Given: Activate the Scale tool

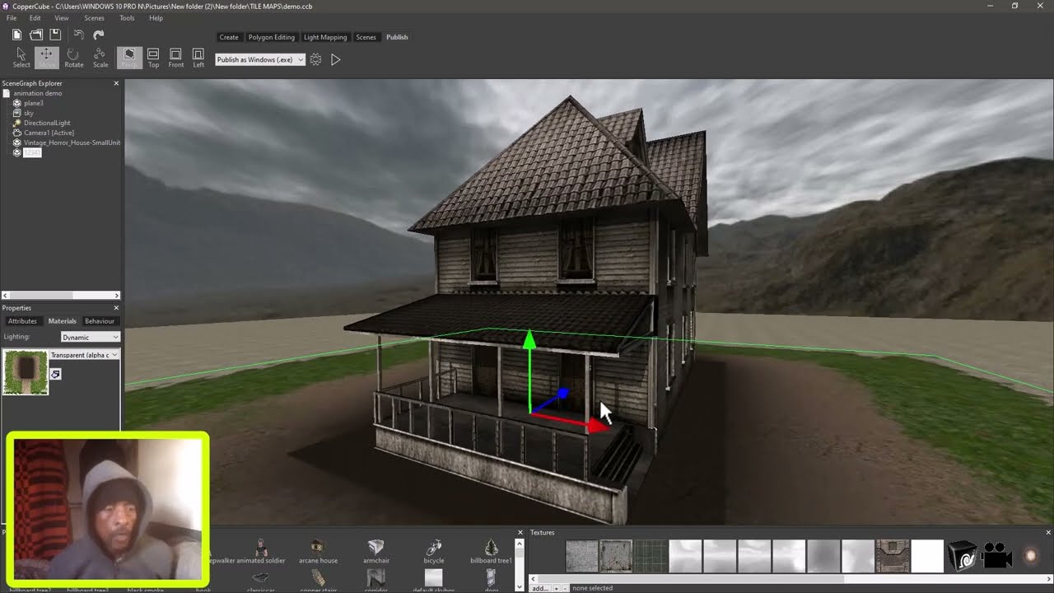Looking at the screenshot, I should pos(100,58).
